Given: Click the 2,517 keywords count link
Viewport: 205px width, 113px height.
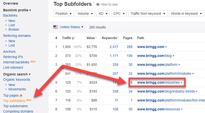Looking at the screenshot, I should click(114, 47).
